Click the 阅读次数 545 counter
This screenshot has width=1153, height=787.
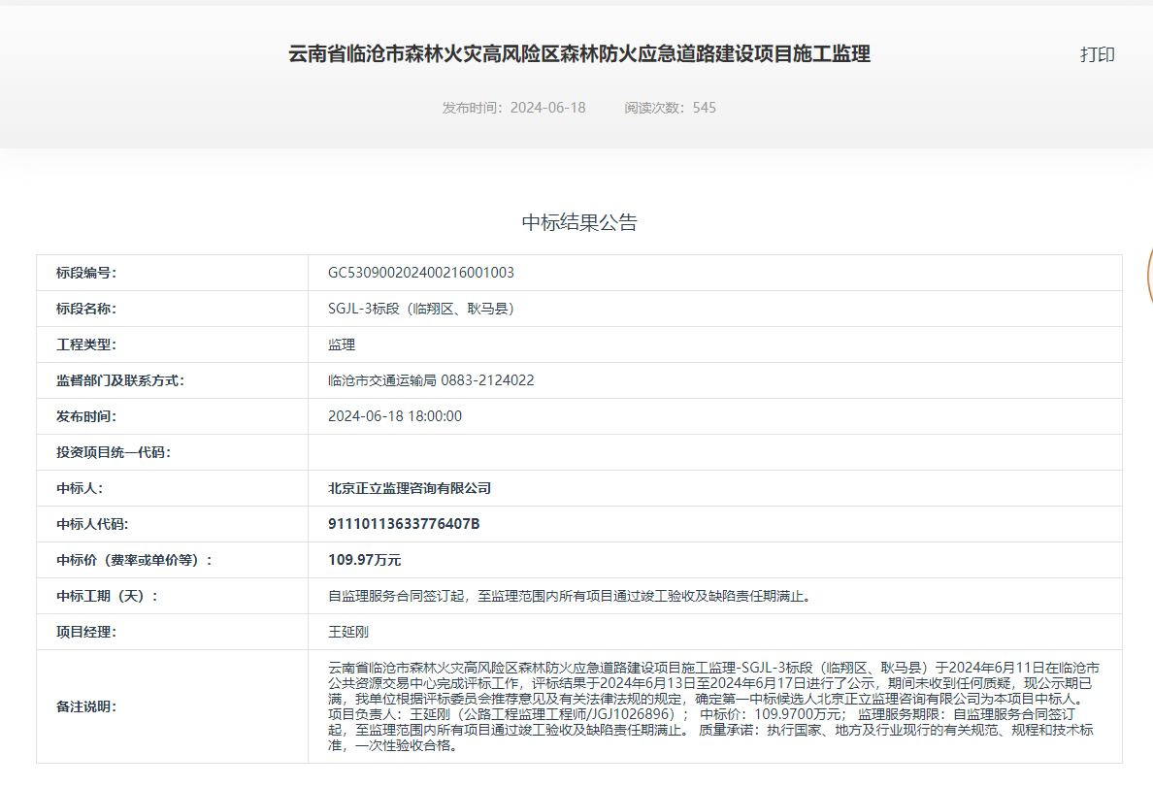pos(670,108)
